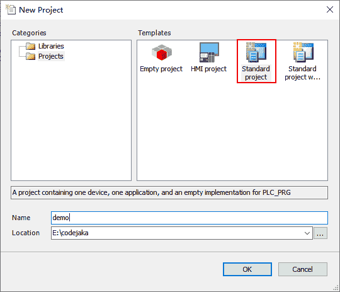The width and height of the screenshot is (340, 292).
Task: Browse for location with the ... button
Action: click(320, 233)
